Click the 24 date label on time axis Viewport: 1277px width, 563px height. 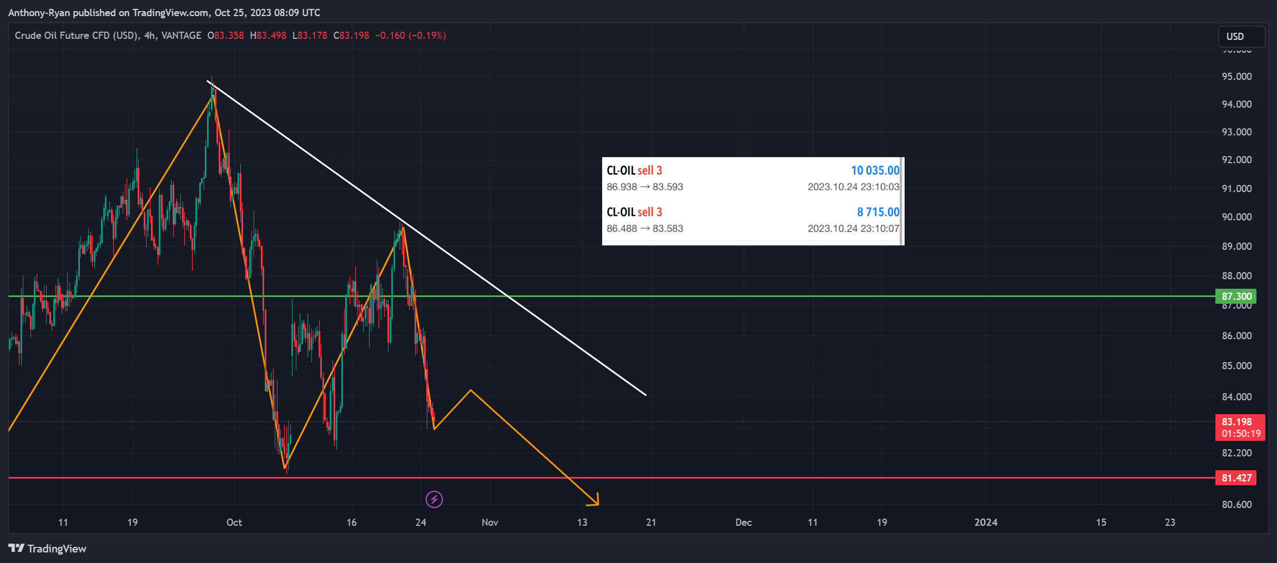coord(421,522)
